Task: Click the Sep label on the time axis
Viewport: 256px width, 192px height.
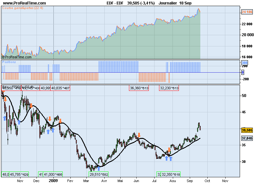Action: 190,181
